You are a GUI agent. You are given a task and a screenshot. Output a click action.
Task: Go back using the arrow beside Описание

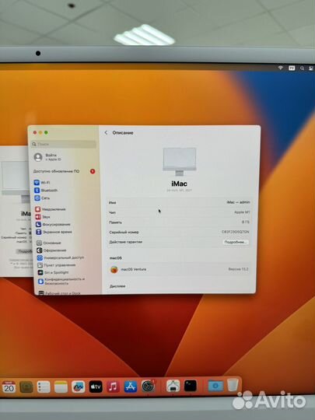[x=106, y=132]
